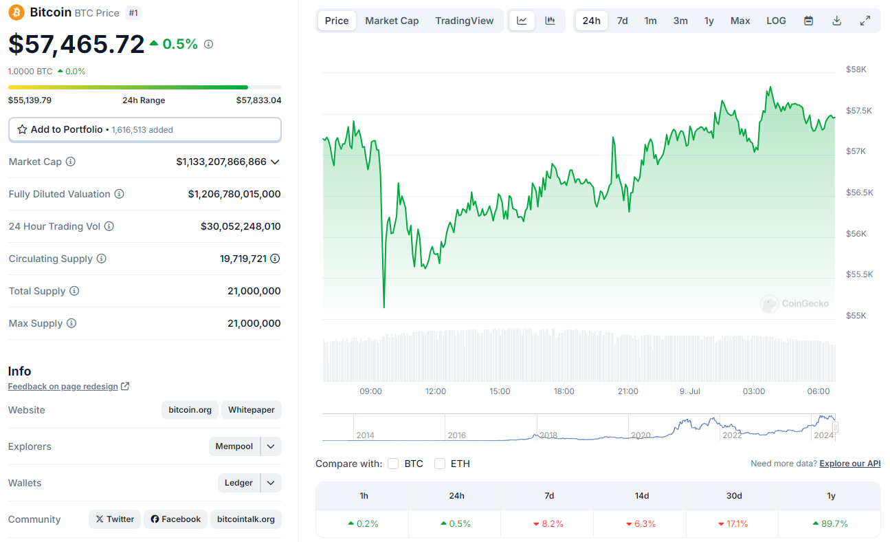Open the Wallets dropdown arrow next to Ledger
Image resolution: width=890 pixels, height=542 pixels.
(271, 483)
